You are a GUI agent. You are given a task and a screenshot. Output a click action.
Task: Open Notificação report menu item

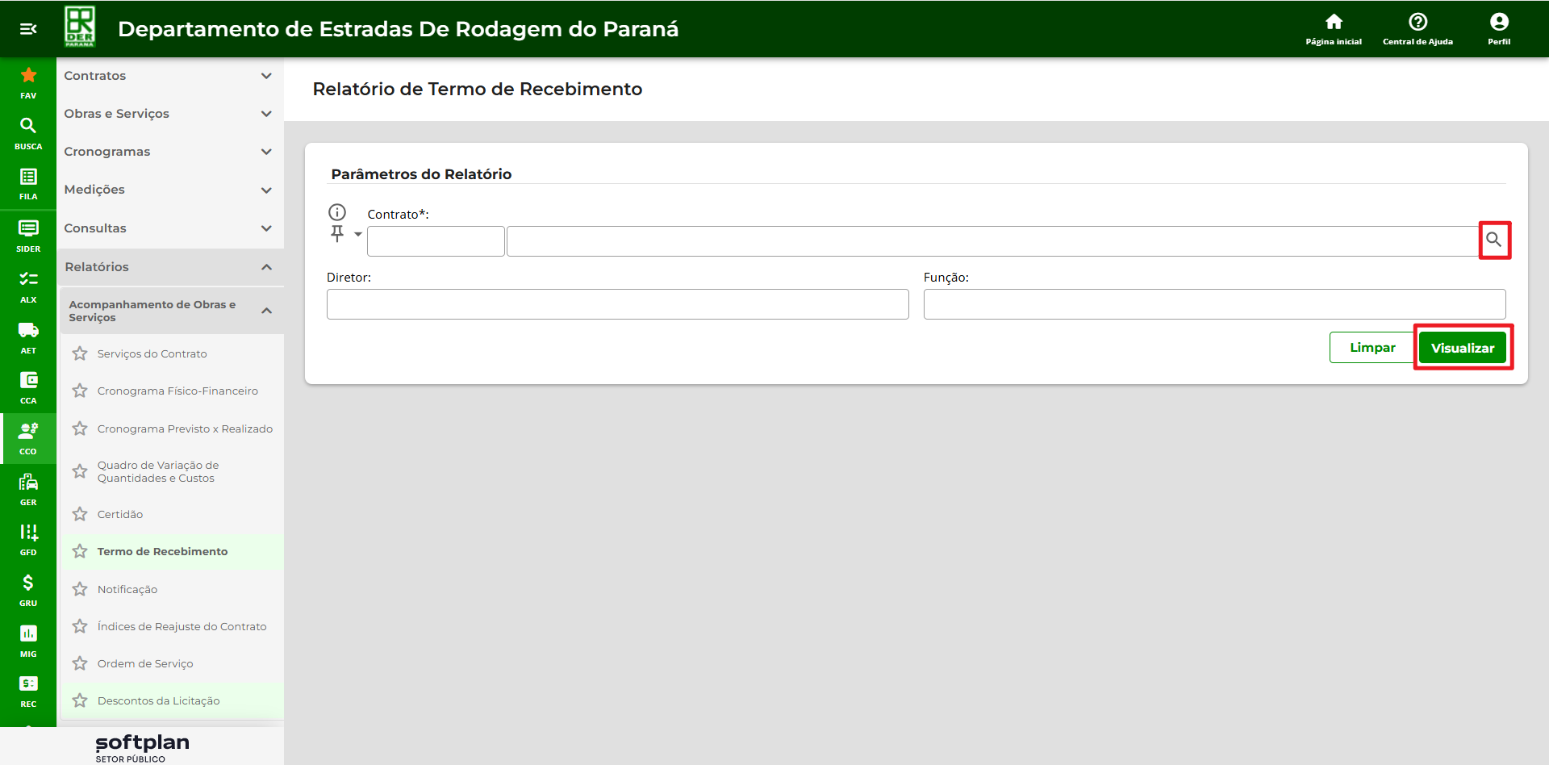[127, 589]
